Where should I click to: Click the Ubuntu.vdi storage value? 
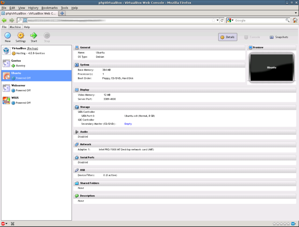[139, 116]
